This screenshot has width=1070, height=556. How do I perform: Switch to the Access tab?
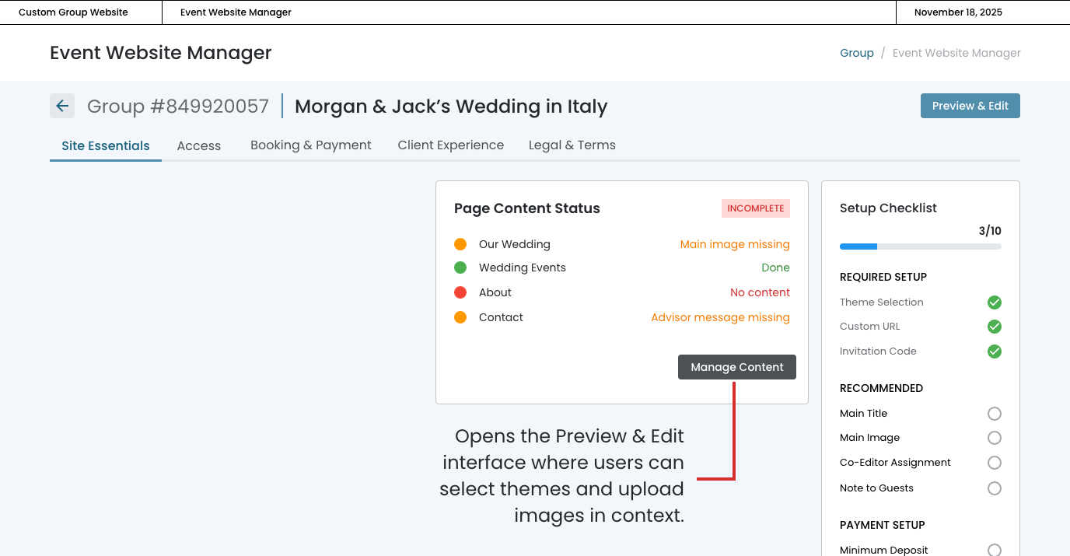199,145
